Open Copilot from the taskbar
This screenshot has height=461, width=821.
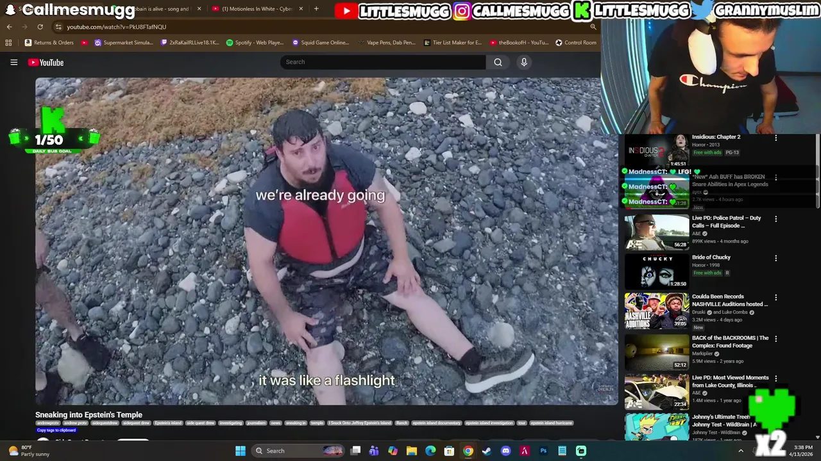(393, 451)
